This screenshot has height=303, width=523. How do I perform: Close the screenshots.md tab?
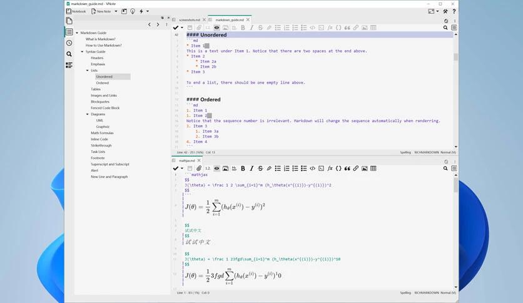click(204, 20)
